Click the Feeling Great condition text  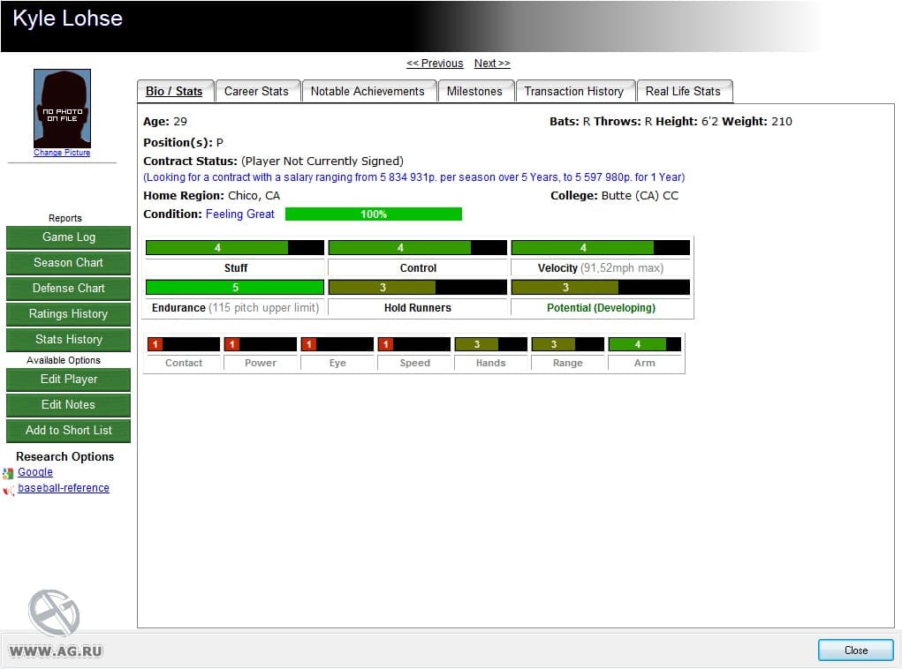click(240, 214)
